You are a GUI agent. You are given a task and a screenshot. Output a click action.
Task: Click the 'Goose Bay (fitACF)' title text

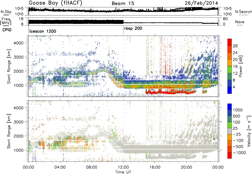click(x=55, y=3)
